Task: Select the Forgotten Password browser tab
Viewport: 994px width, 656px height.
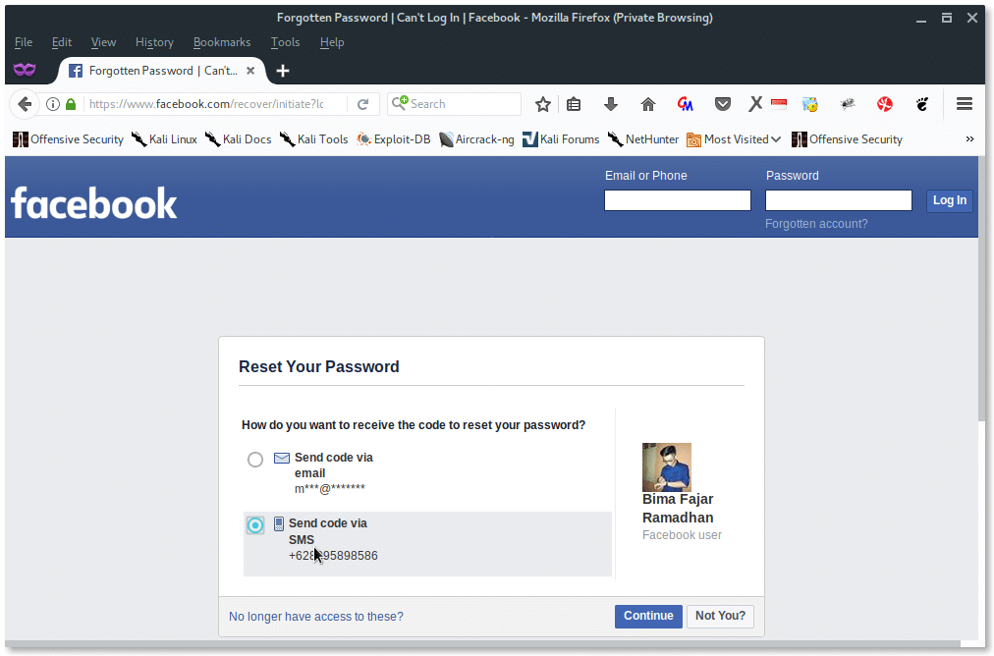Action: point(162,71)
